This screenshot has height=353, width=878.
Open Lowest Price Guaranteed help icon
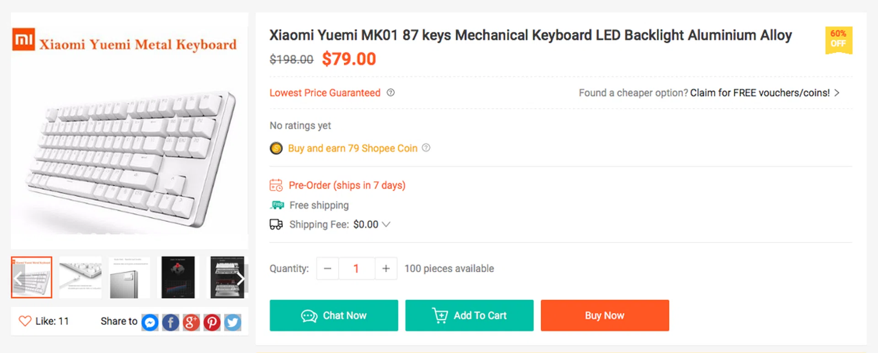(x=391, y=93)
